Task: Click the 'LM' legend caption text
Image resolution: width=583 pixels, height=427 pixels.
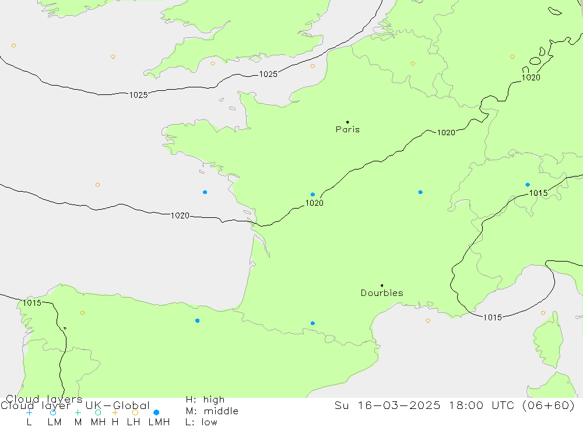Action: [x=54, y=422]
